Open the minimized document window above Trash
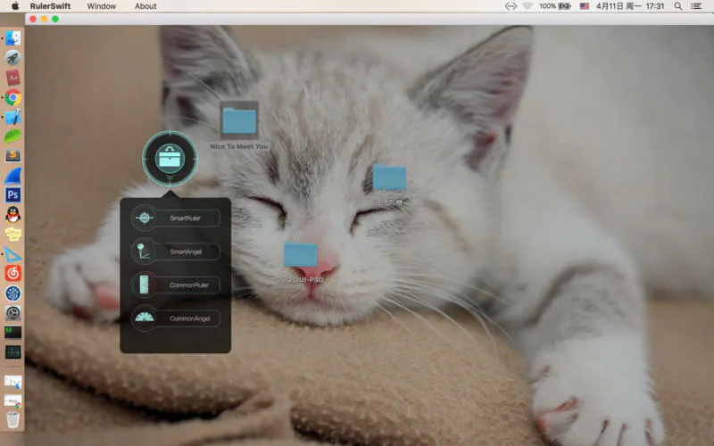 click(12, 401)
